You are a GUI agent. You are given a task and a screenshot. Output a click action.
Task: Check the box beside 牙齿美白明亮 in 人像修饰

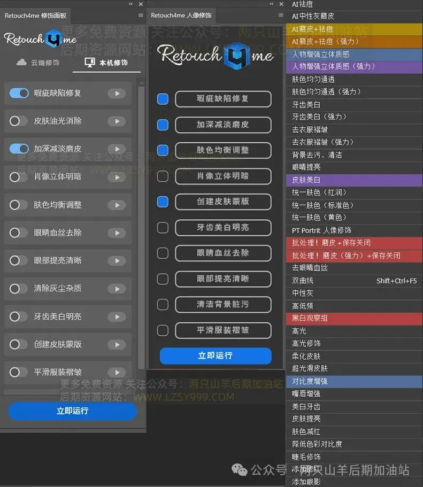pyautogui.click(x=163, y=227)
